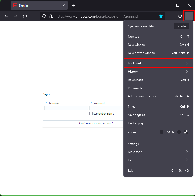The width and height of the screenshot is (195, 196).
Task: Enter full screen mode from Zoom row
Action: pyautogui.click(x=186, y=132)
